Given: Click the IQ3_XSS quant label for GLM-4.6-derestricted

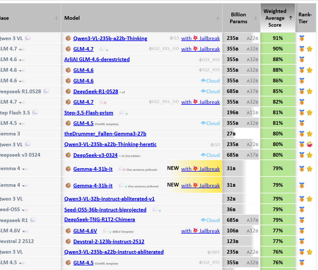Looking at the screenshot, I should point(209,60).
